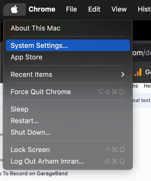
Task: Click the Force Quit keyboard shortcut symbols
Action: 111,92
